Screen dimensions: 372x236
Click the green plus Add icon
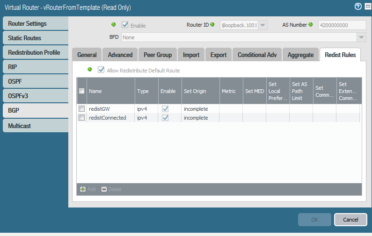tap(83, 189)
